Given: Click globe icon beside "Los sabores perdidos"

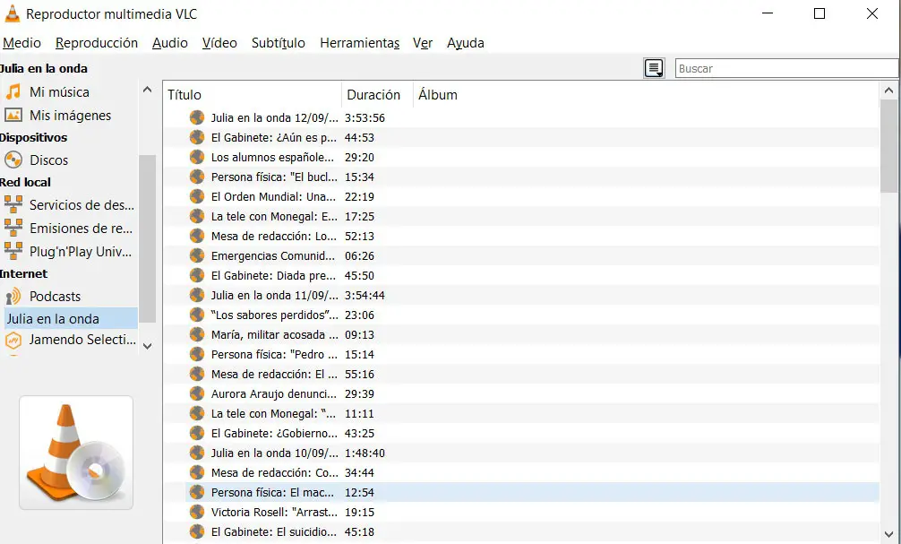Looking at the screenshot, I should 197,315.
